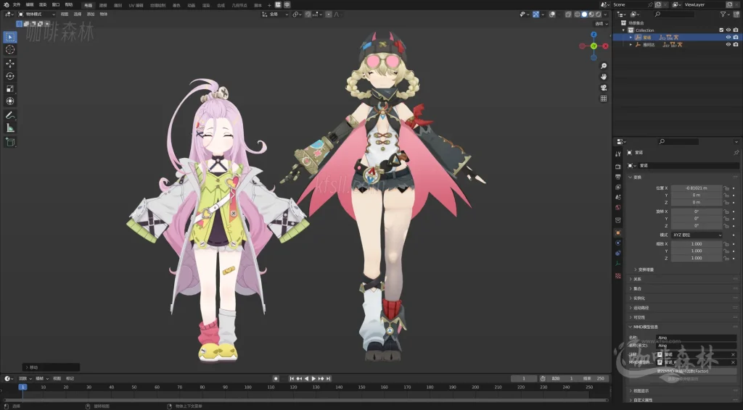743x410 pixels.
Task: Open the Texture properties checker tab
Action: click(618, 276)
